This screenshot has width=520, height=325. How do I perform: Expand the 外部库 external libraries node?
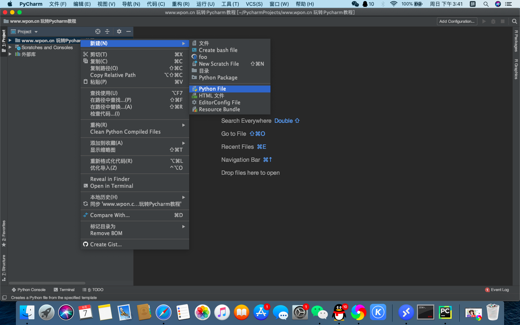[x=10, y=54]
